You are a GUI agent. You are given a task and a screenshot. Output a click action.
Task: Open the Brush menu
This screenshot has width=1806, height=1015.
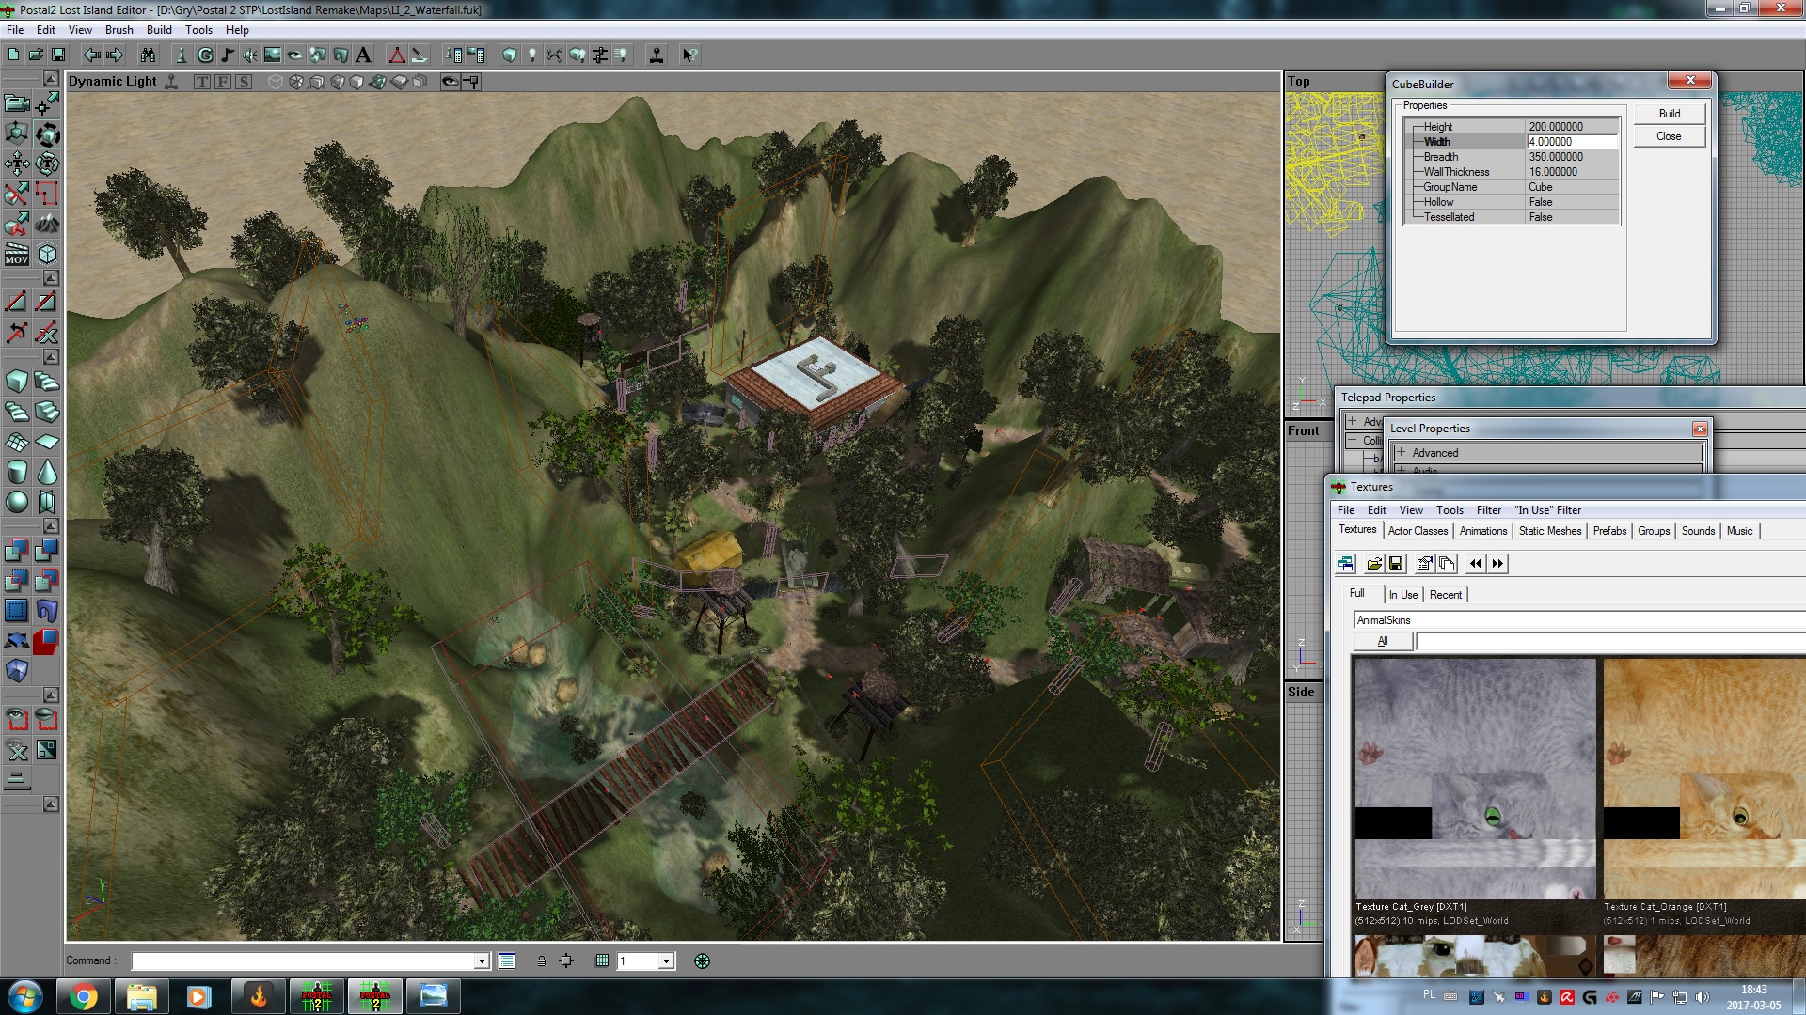point(119,29)
